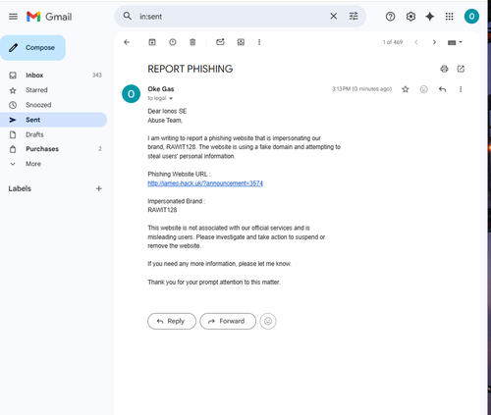Click the '3:13 PM (0 minutes ago)' timestamp
491x415 pixels.
click(x=361, y=89)
